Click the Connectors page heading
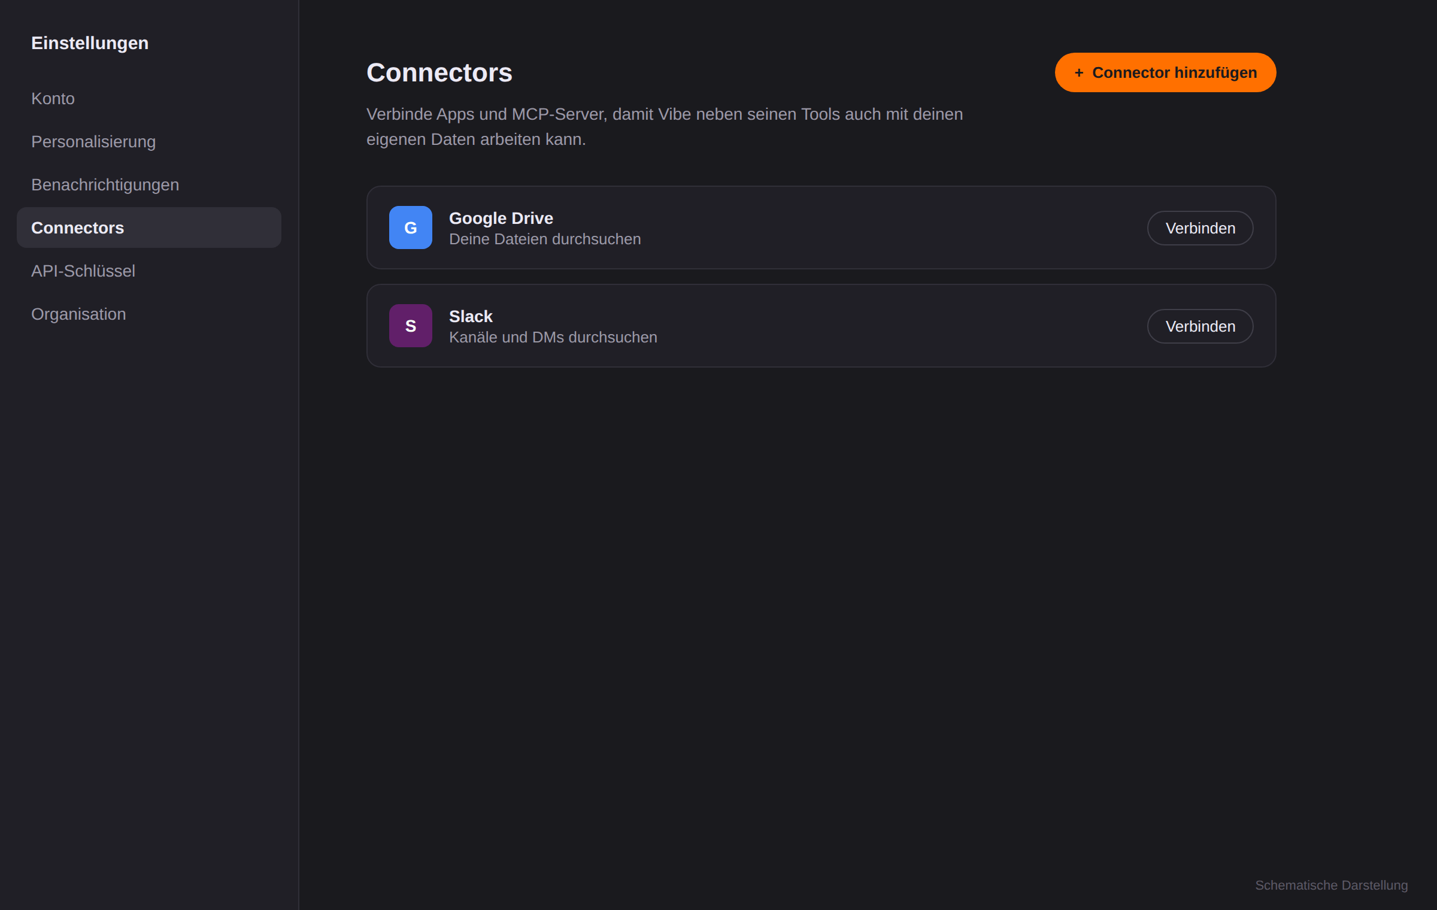 [x=439, y=72]
